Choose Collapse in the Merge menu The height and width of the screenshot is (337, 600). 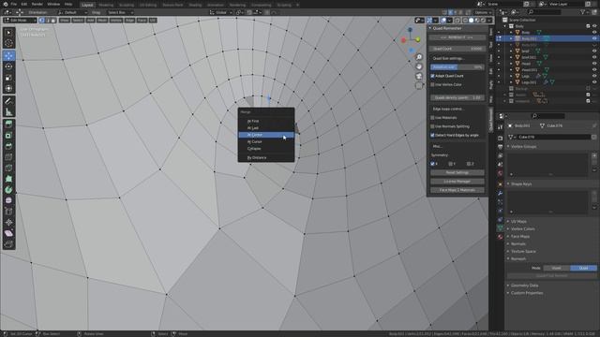266,149
